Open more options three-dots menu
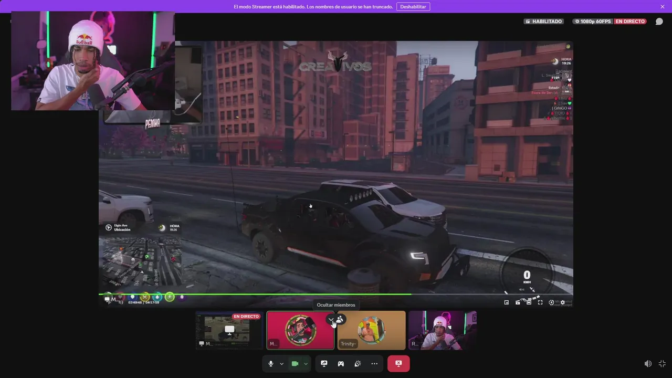This screenshot has width=672, height=378. [374, 364]
